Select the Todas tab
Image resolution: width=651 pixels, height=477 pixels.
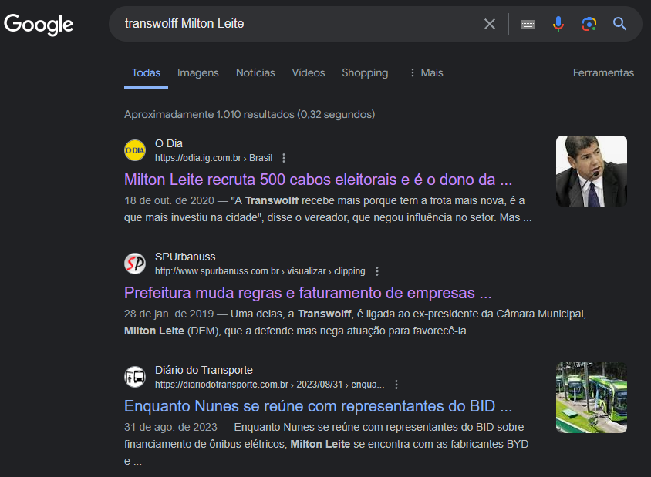(146, 73)
